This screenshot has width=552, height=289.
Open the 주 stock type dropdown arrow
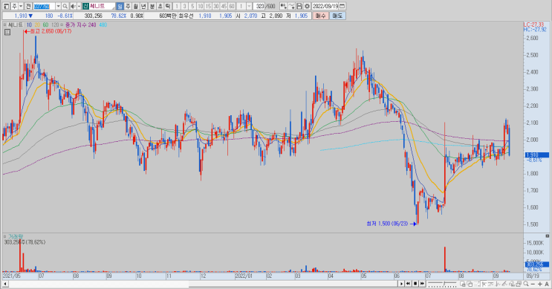coord(21,7)
